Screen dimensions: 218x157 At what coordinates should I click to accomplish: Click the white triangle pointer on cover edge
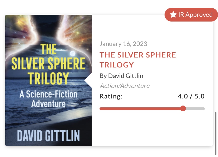pyautogui.click(x=88, y=80)
